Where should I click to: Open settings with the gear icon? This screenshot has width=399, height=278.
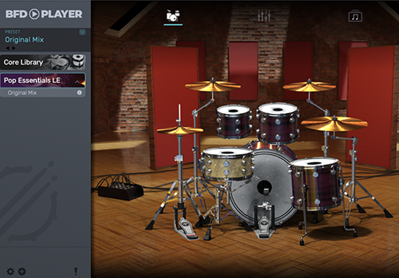10,271
